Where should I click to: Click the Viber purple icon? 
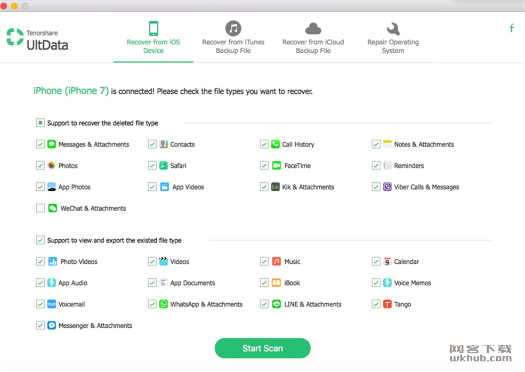tap(387, 187)
